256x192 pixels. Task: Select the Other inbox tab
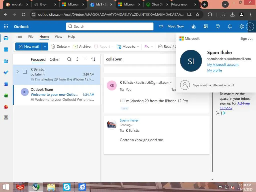click(55, 59)
